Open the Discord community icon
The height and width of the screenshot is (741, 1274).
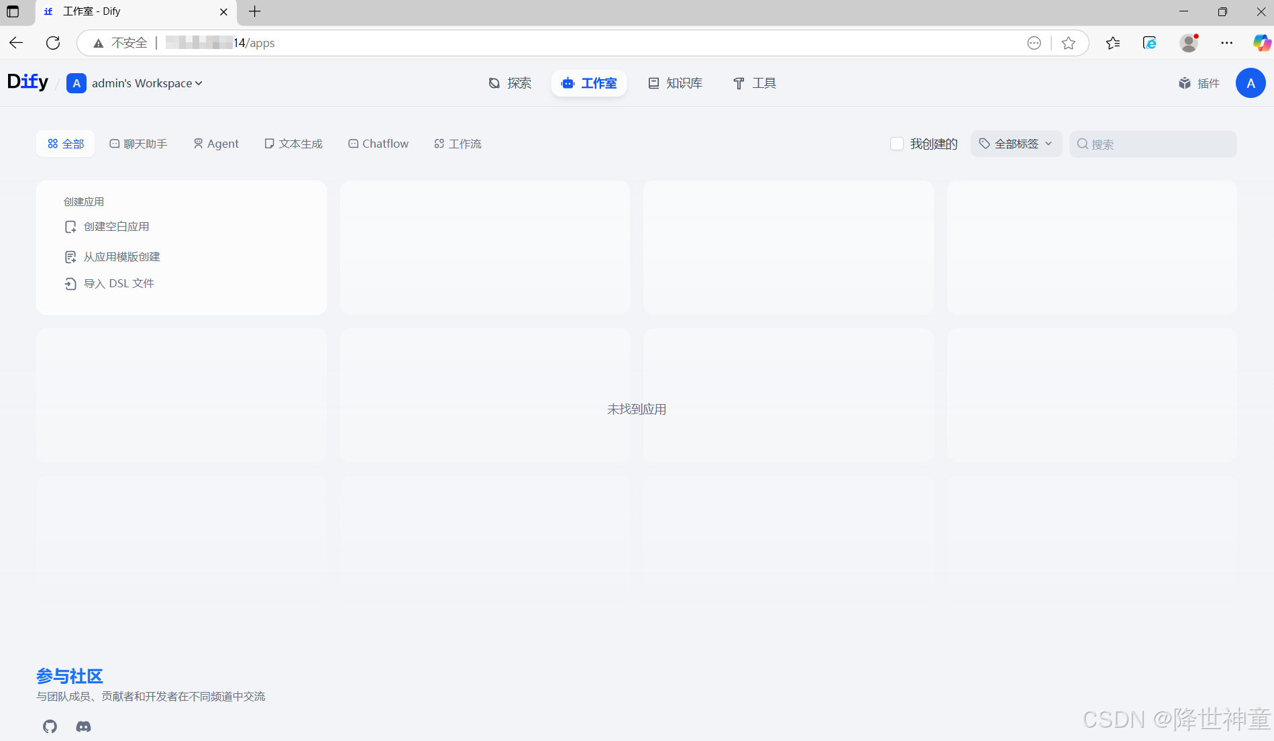coord(83,726)
